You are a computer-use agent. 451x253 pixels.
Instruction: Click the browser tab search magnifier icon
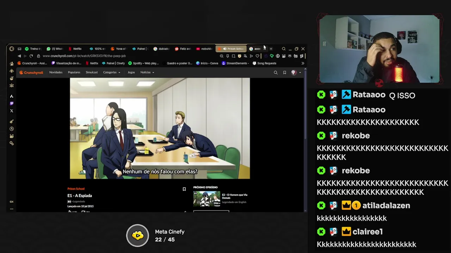click(283, 49)
